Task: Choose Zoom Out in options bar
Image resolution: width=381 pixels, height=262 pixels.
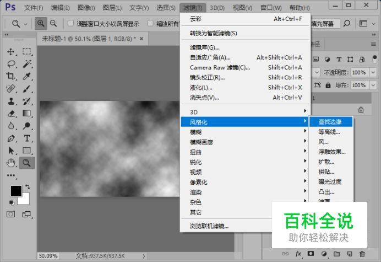Action: pyautogui.click(x=53, y=23)
